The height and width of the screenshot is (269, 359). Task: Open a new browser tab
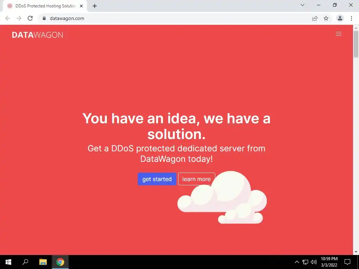(95, 6)
